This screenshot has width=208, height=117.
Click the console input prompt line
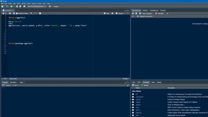pos(66,88)
